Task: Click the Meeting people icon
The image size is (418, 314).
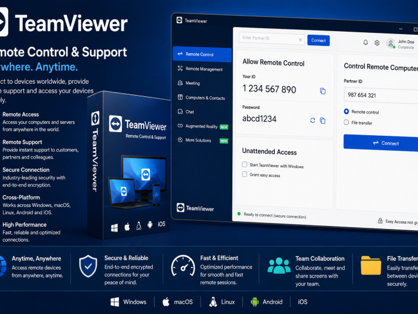Action: coord(180,83)
